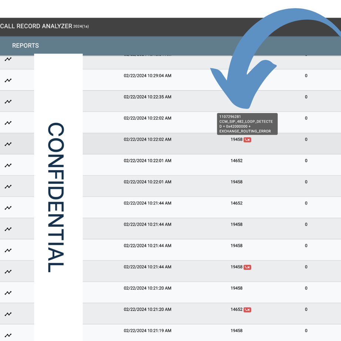Viewport: 341px width, 341px height.
Task: Select the graph icon beside the 10:21:20 AM record
Action: [x=8, y=292]
